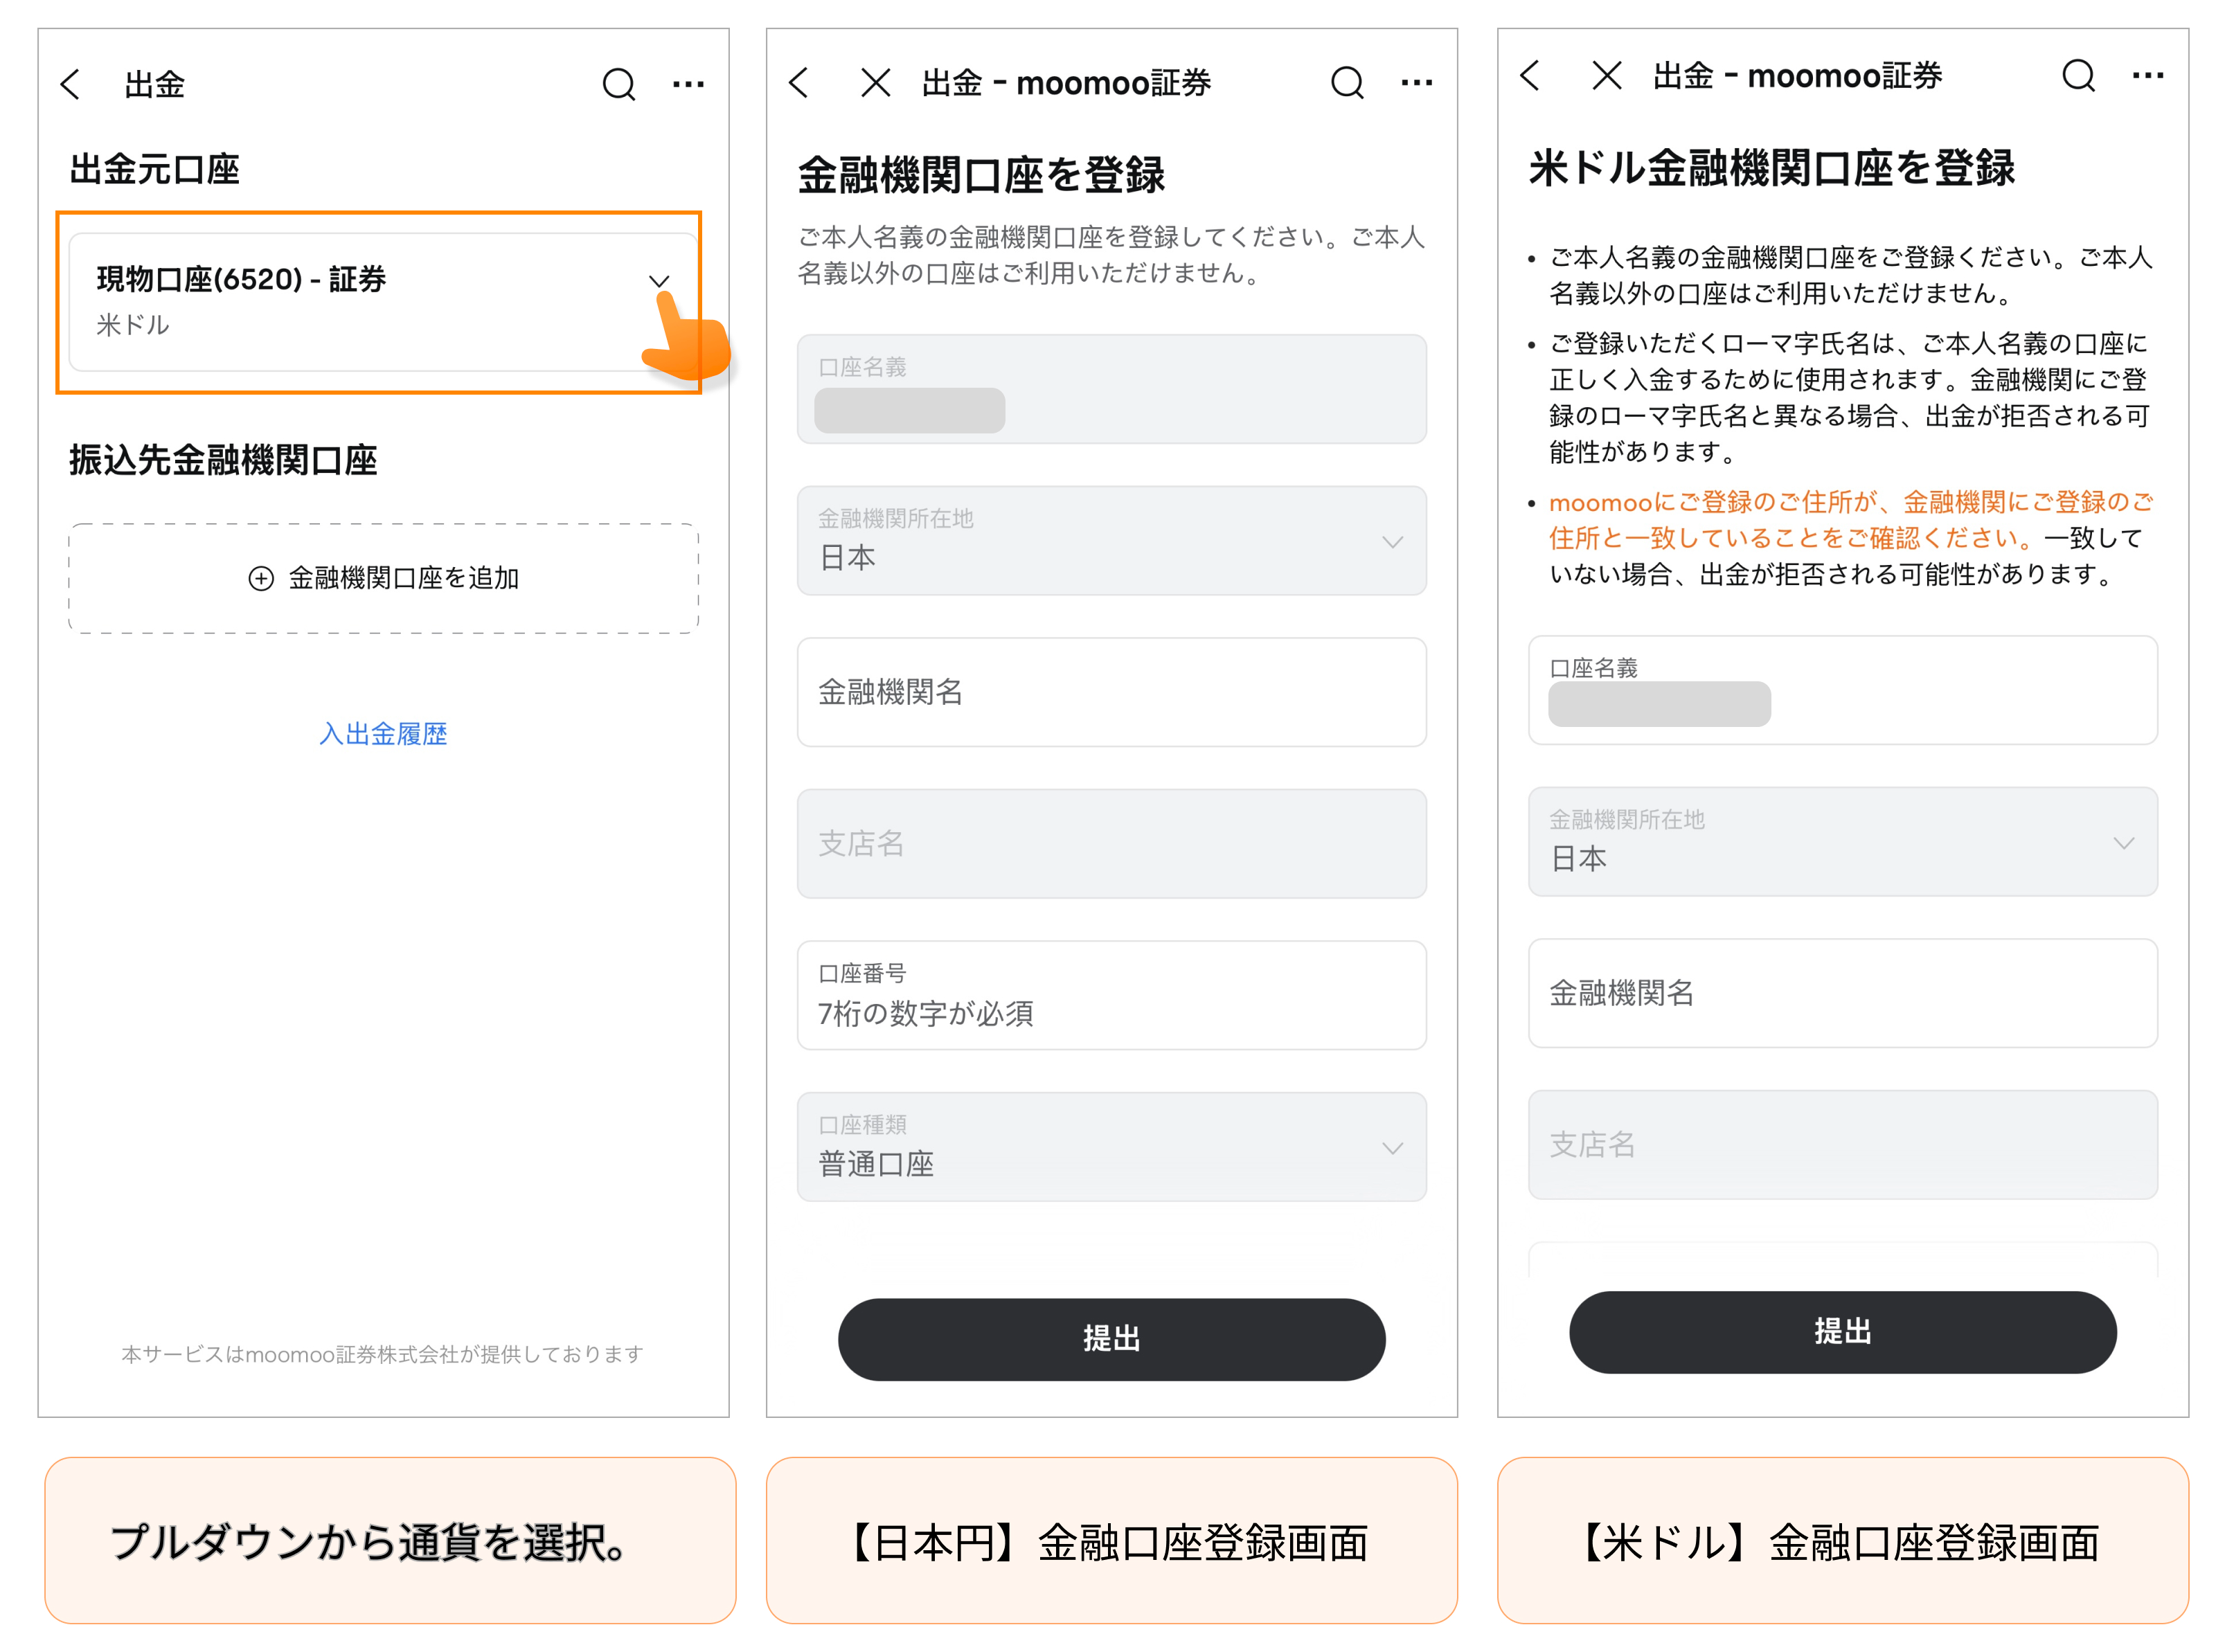Open 金融機関所在地 dropdown on USD form
The height and width of the screenshot is (1652, 2234).
pos(1842,842)
